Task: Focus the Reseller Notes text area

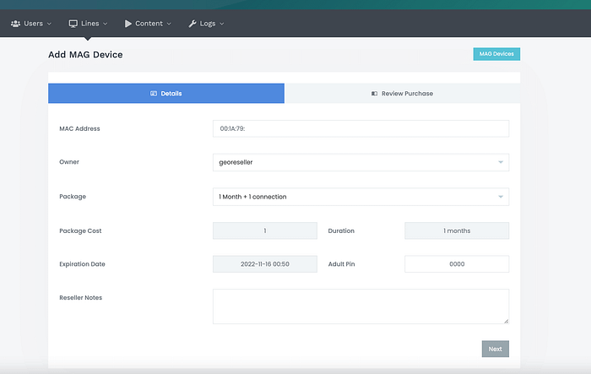Action: click(361, 306)
